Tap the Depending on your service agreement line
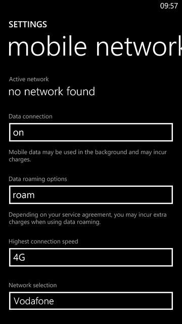The width and height of the screenshot is (182, 324). tap(87, 215)
